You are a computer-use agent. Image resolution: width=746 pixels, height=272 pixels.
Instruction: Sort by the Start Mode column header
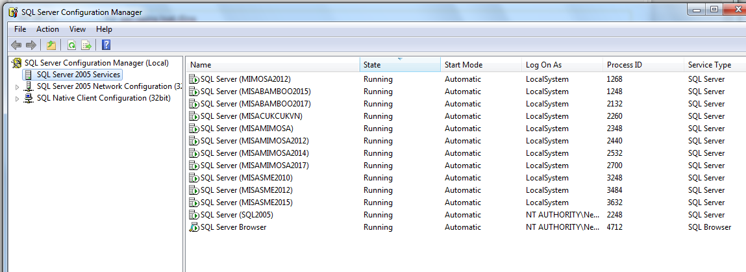click(481, 65)
